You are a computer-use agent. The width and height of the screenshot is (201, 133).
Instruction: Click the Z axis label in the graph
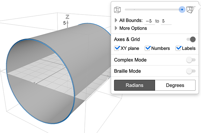(x=68, y=17)
